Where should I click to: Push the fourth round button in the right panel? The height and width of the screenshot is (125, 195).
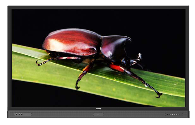click(174, 115)
